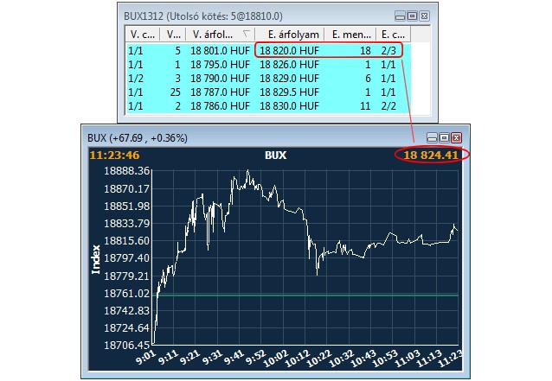Close the BUX1312 order book window
The image size is (552, 381).
point(424,16)
